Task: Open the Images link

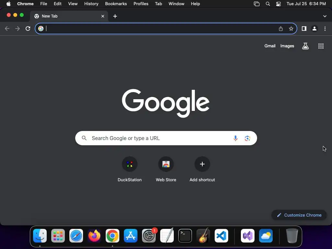Action: (x=287, y=46)
